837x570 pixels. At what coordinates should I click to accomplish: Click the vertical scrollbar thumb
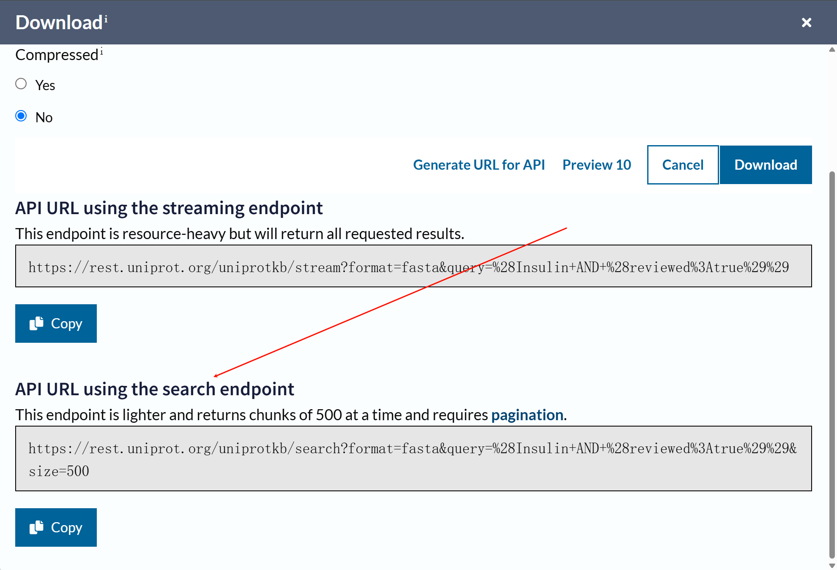pyautogui.click(x=832, y=364)
